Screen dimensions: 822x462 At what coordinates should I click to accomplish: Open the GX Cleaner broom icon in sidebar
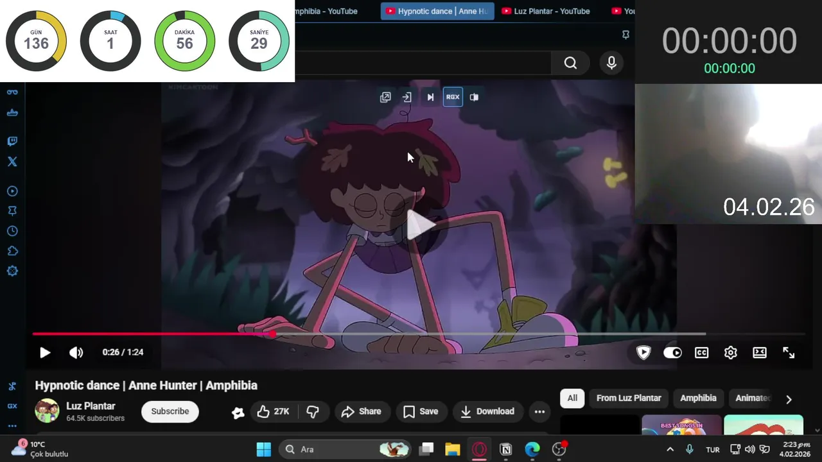12,113
